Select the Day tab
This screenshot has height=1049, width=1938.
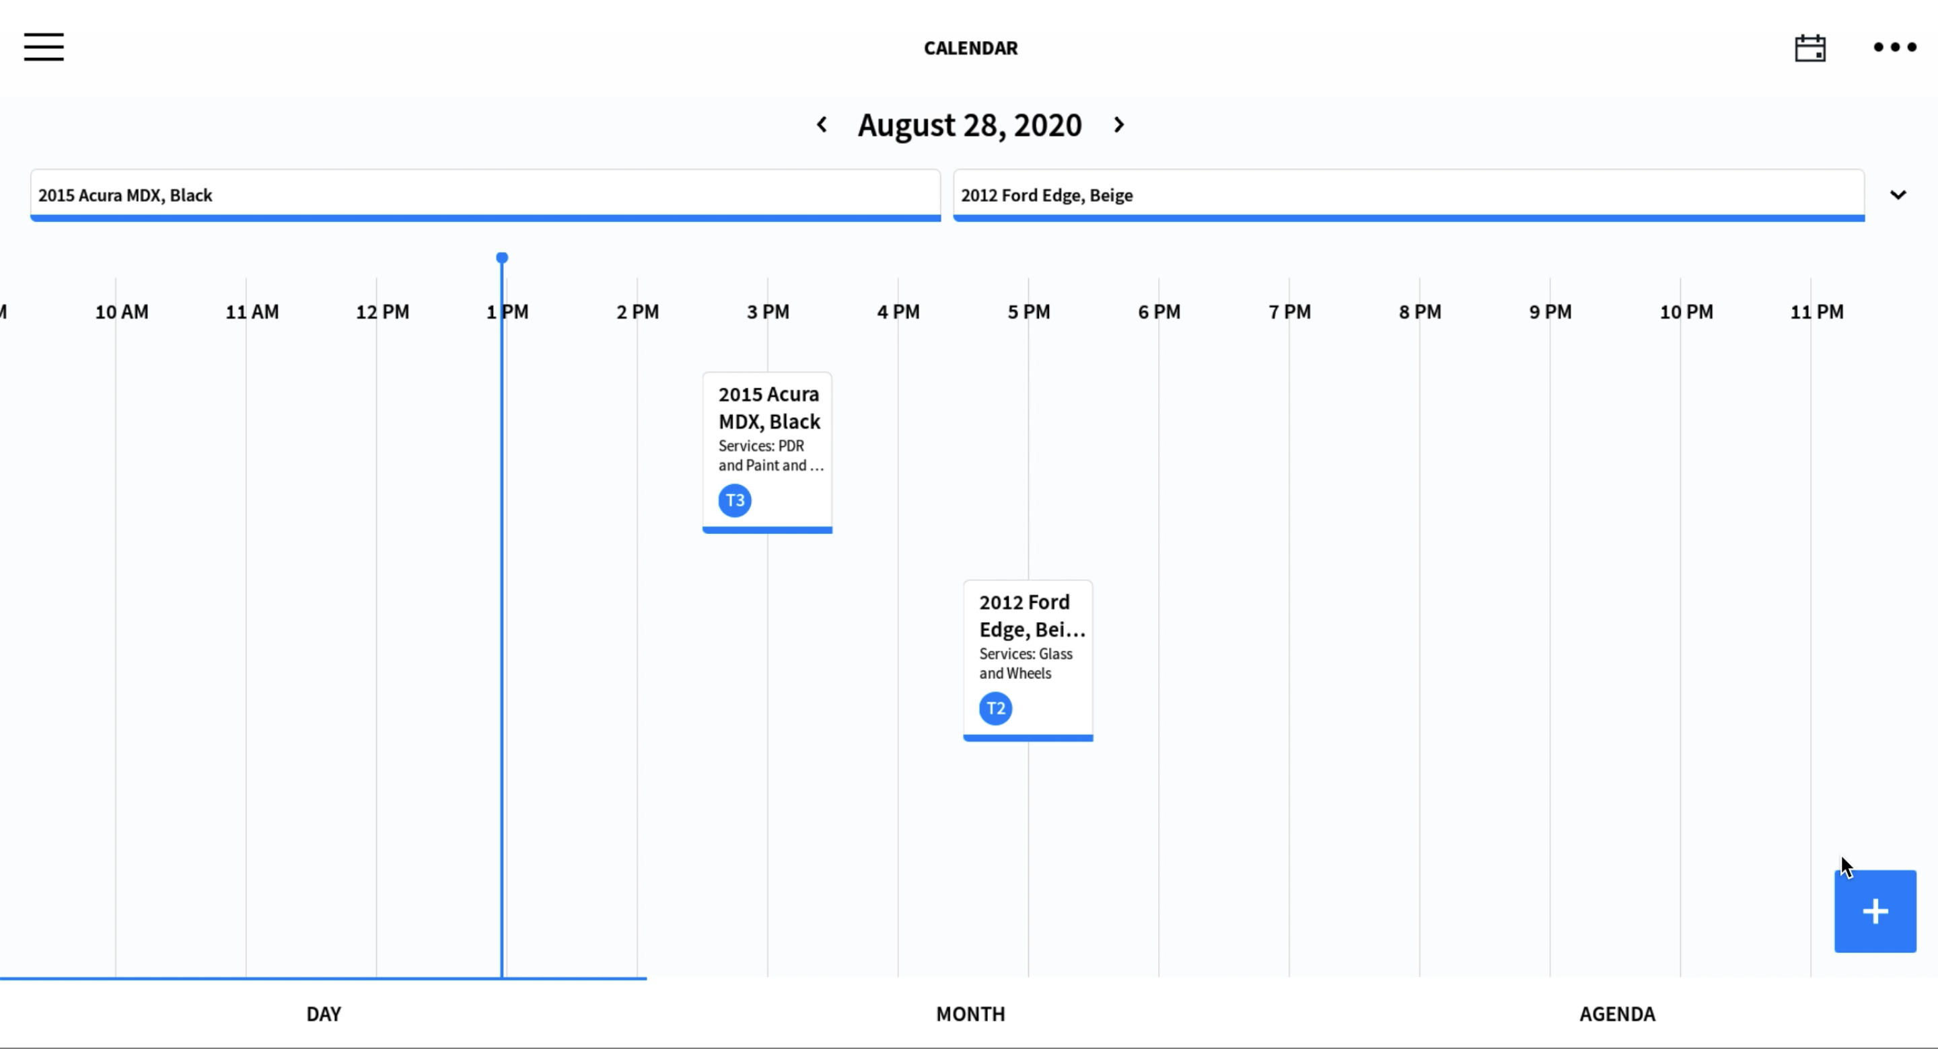[324, 1013]
